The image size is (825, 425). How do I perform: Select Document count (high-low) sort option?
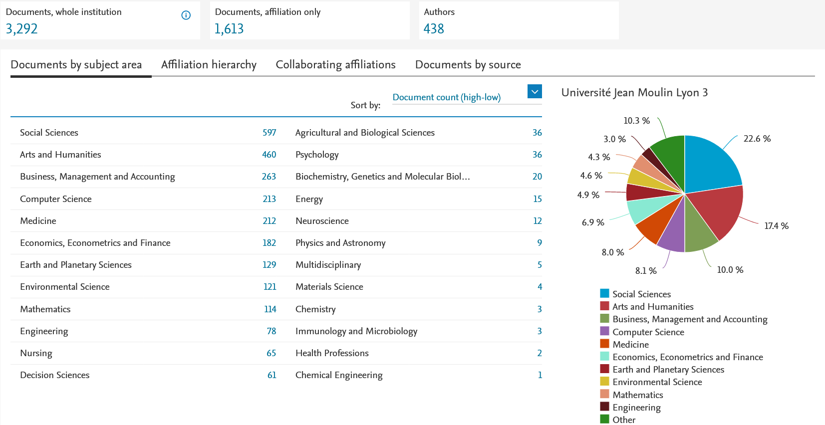point(446,97)
